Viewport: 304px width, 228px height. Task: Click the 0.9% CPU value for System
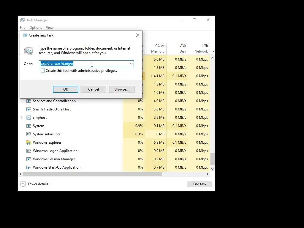(139, 126)
